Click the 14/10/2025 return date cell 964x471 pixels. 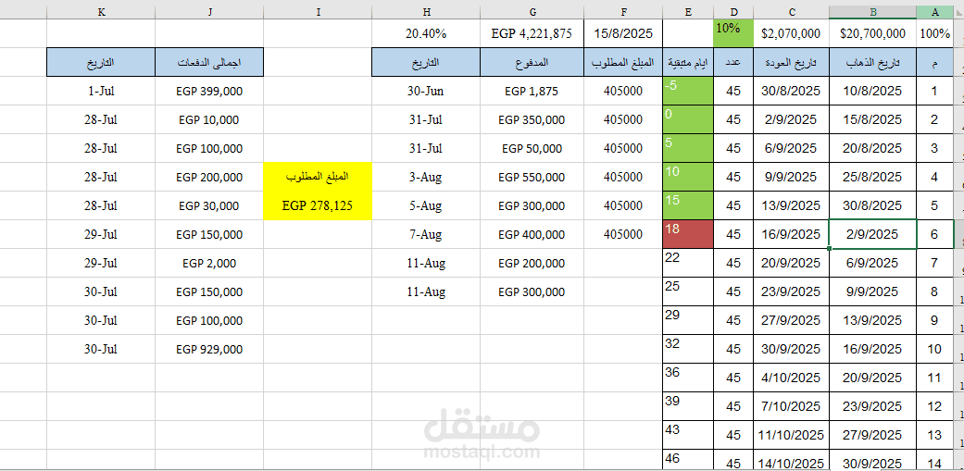click(791, 461)
